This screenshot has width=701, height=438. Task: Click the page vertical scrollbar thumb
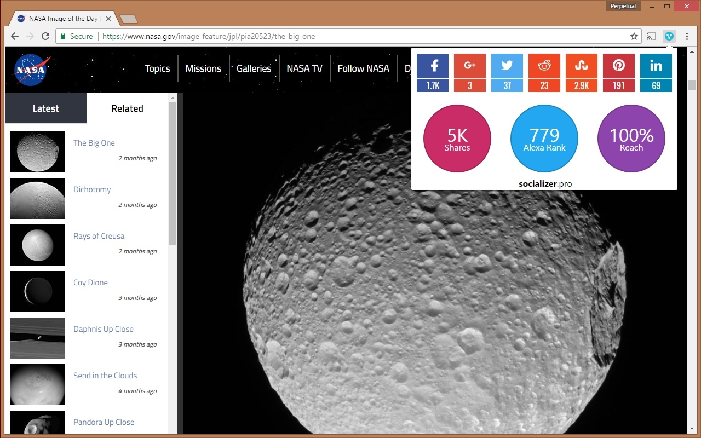point(692,85)
